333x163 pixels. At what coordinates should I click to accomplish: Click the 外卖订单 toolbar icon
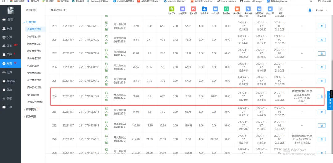(172, 10)
